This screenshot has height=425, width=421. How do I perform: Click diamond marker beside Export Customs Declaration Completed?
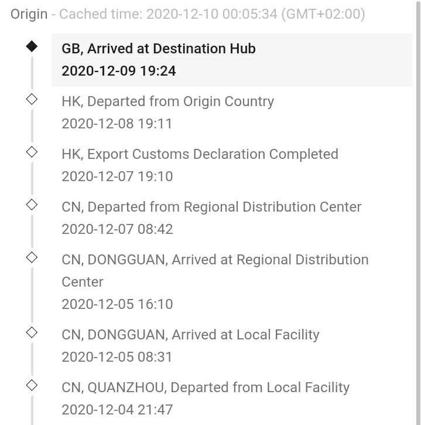[x=32, y=152]
